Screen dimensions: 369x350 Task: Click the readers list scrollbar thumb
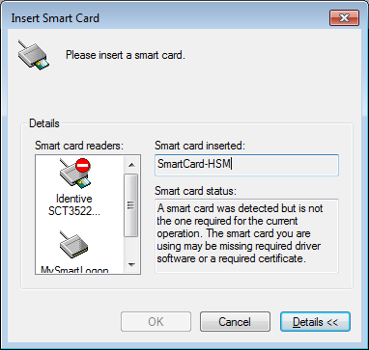[131, 205]
